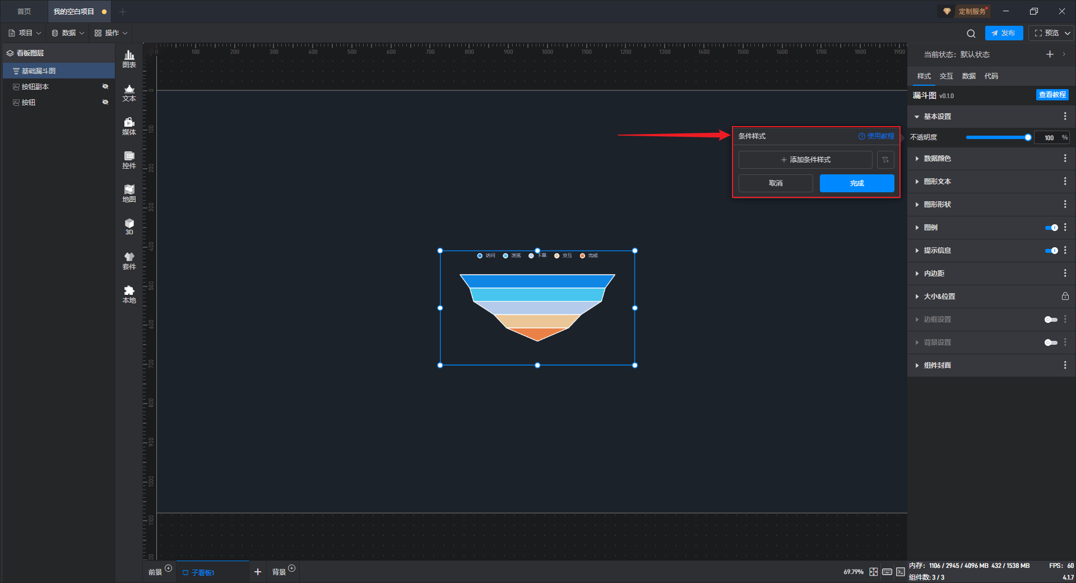Toggle the 图例 legend switch

click(1051, 228)
